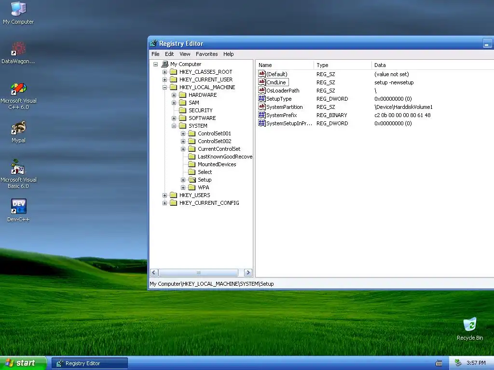Click the tree pane horizontal scrollbar thumb
494x370 pixels.
(x=198, y=273)
